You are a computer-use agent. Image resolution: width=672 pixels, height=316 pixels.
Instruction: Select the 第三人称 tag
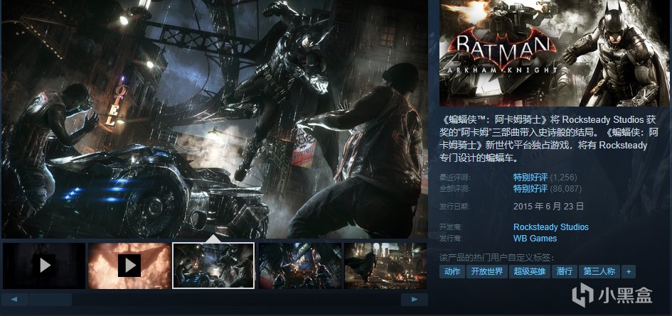[x=599, y=271]
